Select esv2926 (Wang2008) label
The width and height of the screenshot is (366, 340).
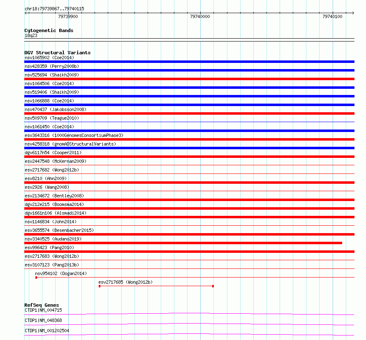(x=47, y=187)
